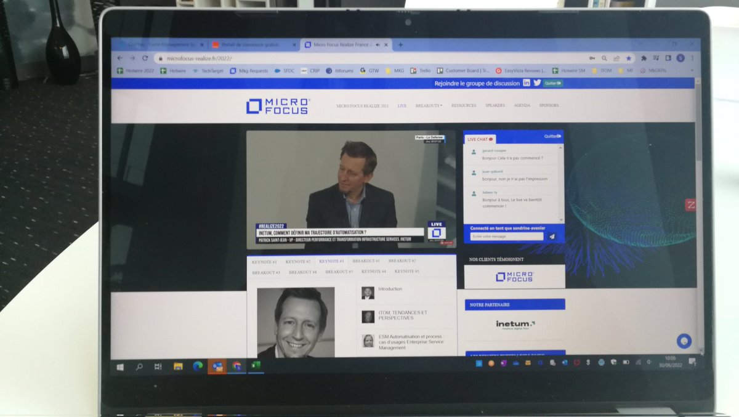Share this page using address bar share icon
The height and width of the screenshot is (417, 739).
point(616,59)
